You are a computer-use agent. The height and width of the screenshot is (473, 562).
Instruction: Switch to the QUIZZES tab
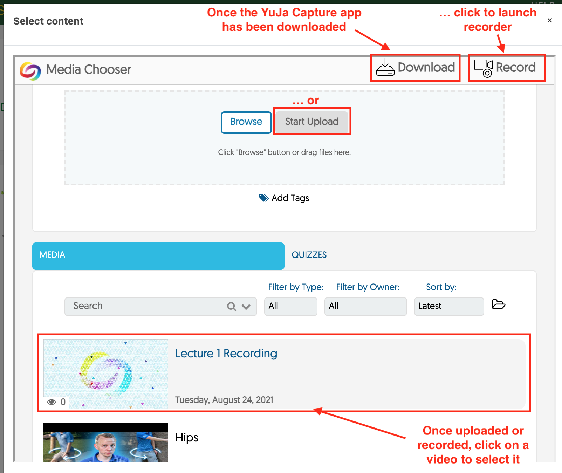point(309,255)
